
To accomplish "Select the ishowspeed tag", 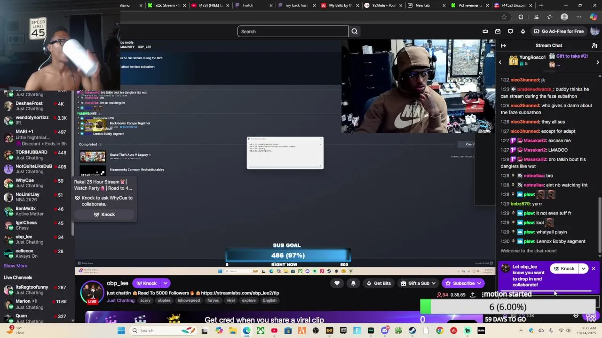I will pyautogui.click(x=189, y=300).
